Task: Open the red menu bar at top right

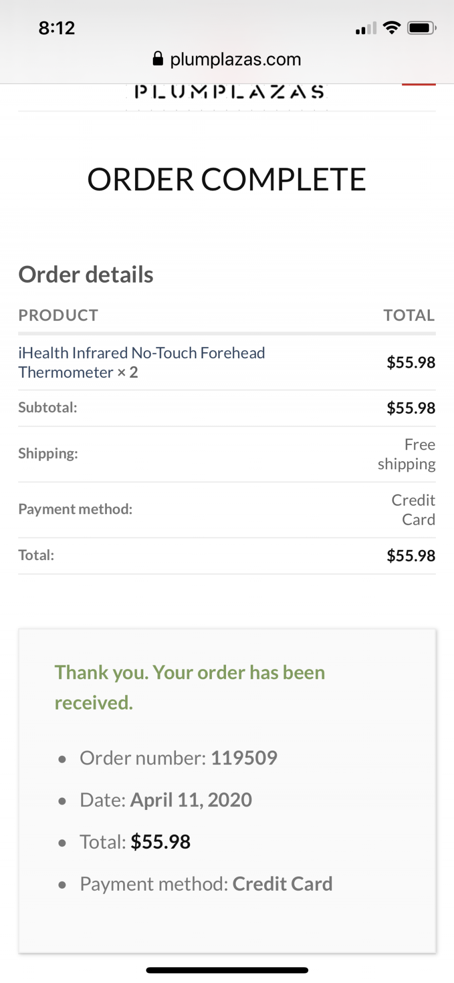Action: point(419,84)
